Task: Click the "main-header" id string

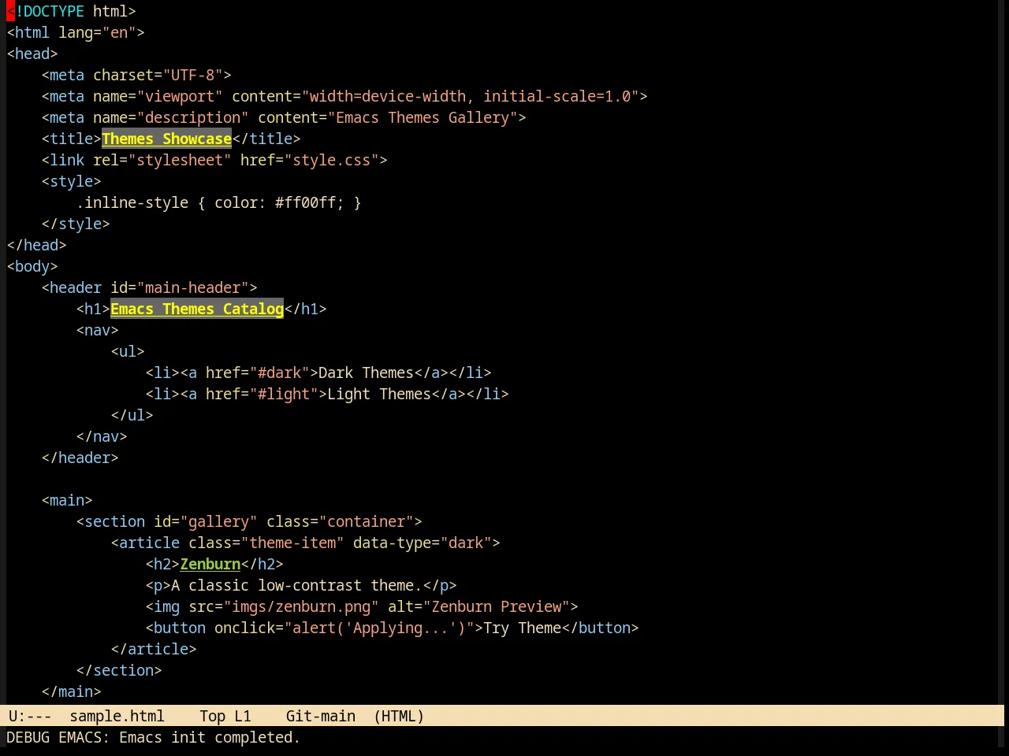Action: tap(192, 287)
